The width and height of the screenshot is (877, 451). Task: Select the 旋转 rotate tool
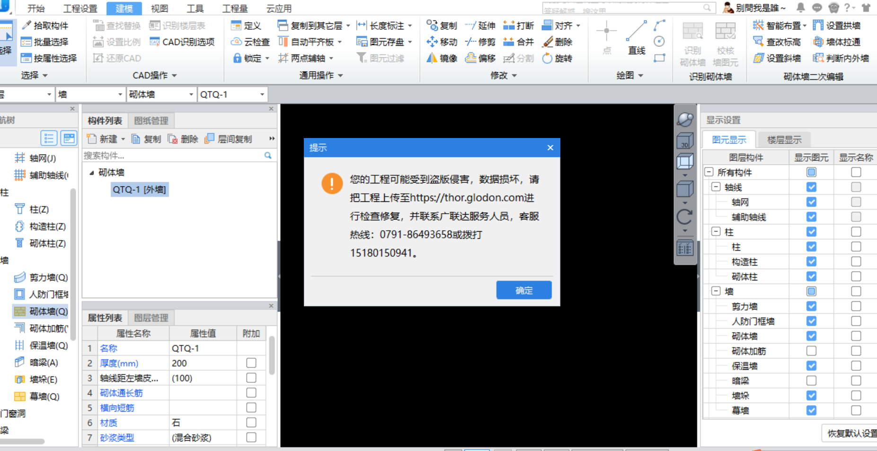point(557,58)
